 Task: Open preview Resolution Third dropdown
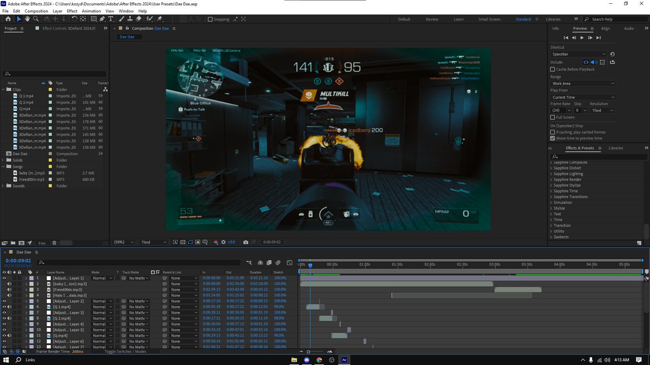[602, 110]
